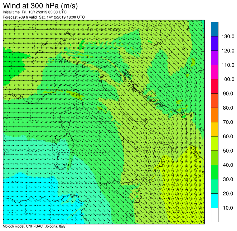Click the orange colorbar swatch between 70 and 80

point(215,115)
